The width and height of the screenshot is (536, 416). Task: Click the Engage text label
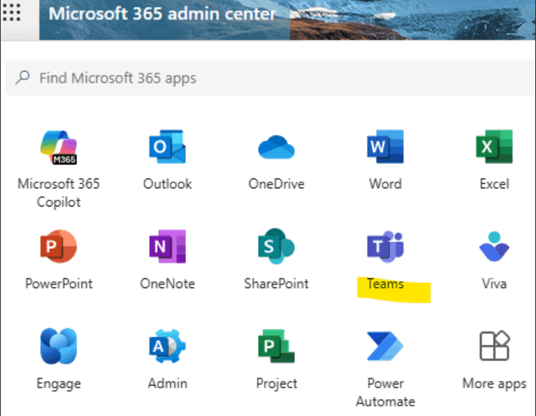(58, 383)
